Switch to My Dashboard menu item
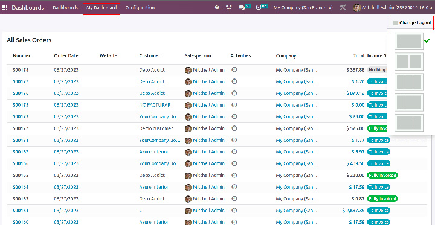 click(x=101, y=8)
